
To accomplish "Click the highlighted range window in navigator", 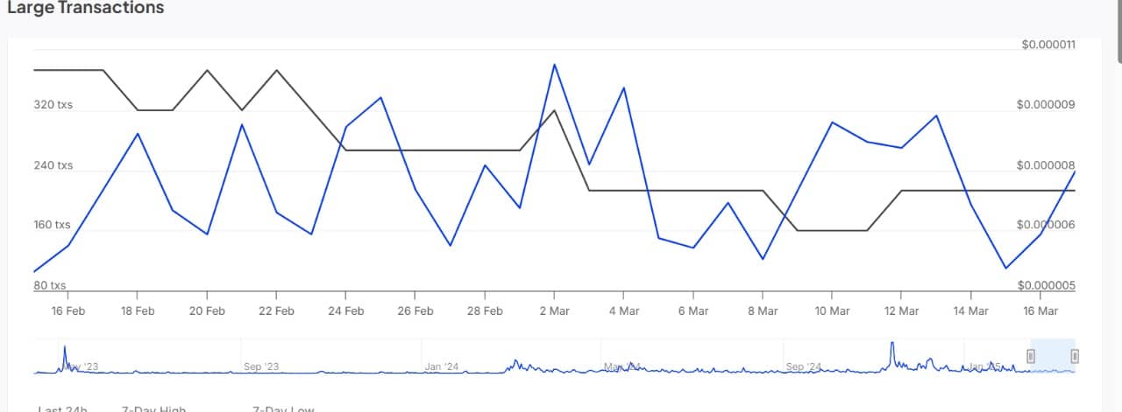I will [x=1053, y=357].
